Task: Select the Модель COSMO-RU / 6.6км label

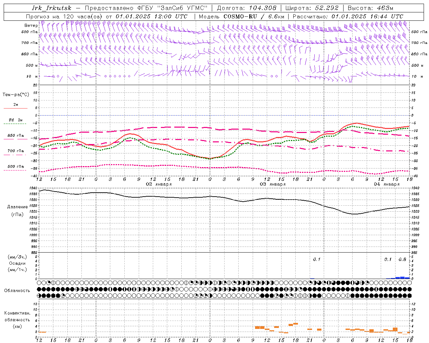Action: (242, 16)
